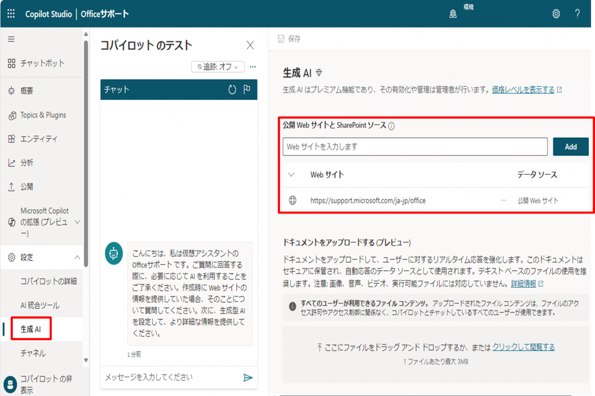
Task: Click the sidebar vertical scrollbar thumb
Action: click(86, 154)
